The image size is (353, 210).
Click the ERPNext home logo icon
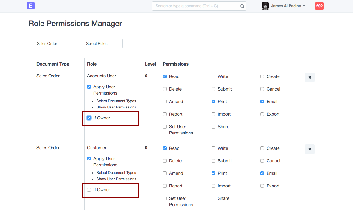(31, 6)
